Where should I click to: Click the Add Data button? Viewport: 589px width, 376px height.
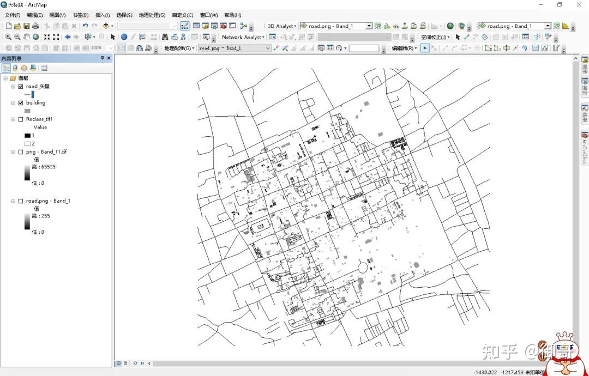(106, 26)
